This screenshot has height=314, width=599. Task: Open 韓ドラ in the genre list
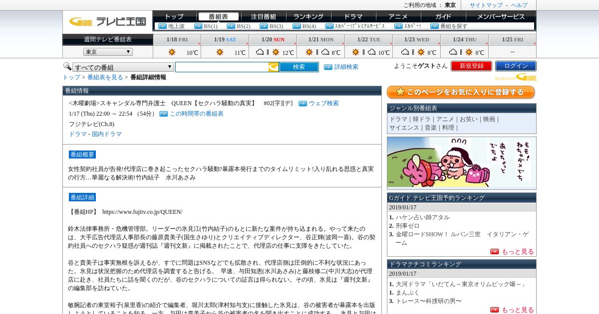[421, 119]
